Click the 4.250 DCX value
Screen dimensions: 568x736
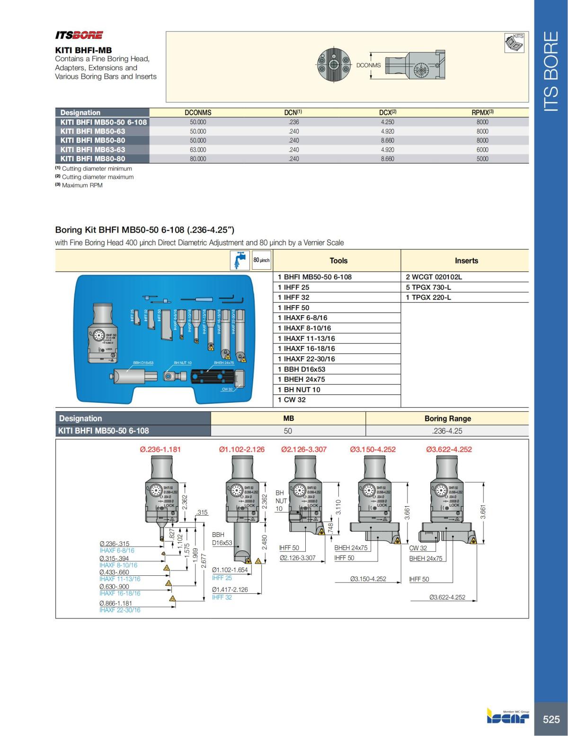pyautogui.click(x=388, y=122)
